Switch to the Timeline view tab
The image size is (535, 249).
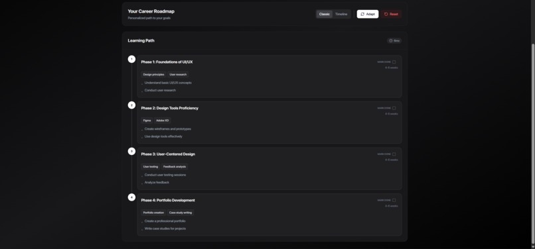tap(341, 15)
